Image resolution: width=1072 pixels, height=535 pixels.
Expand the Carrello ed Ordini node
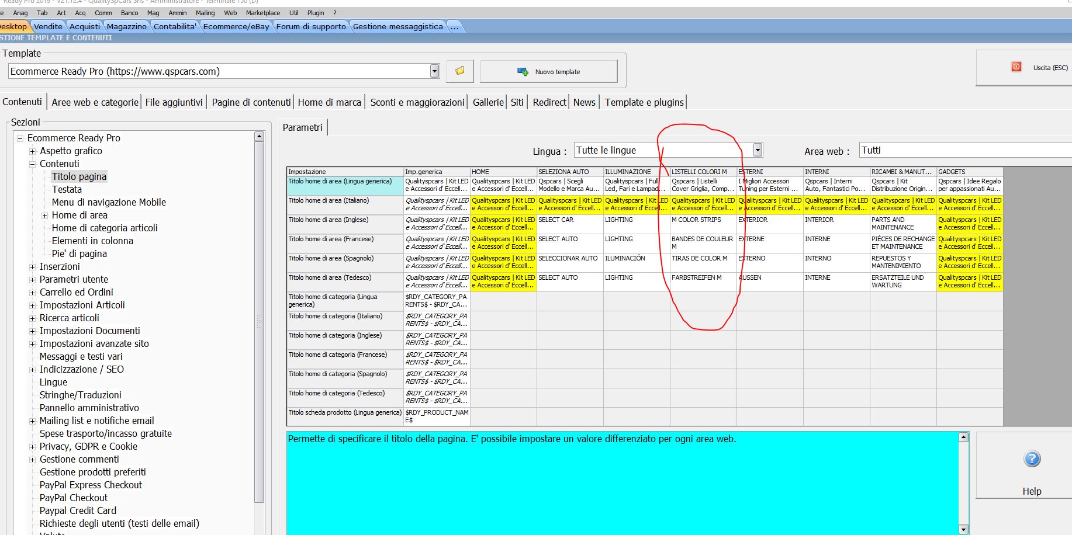pyautogui.click(x=33, y=293)
